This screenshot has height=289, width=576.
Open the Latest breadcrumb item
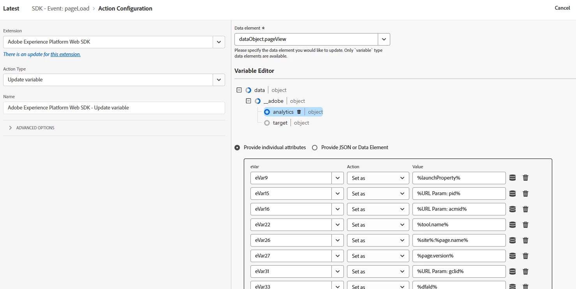pyautogui.click(x=11, y=9)
